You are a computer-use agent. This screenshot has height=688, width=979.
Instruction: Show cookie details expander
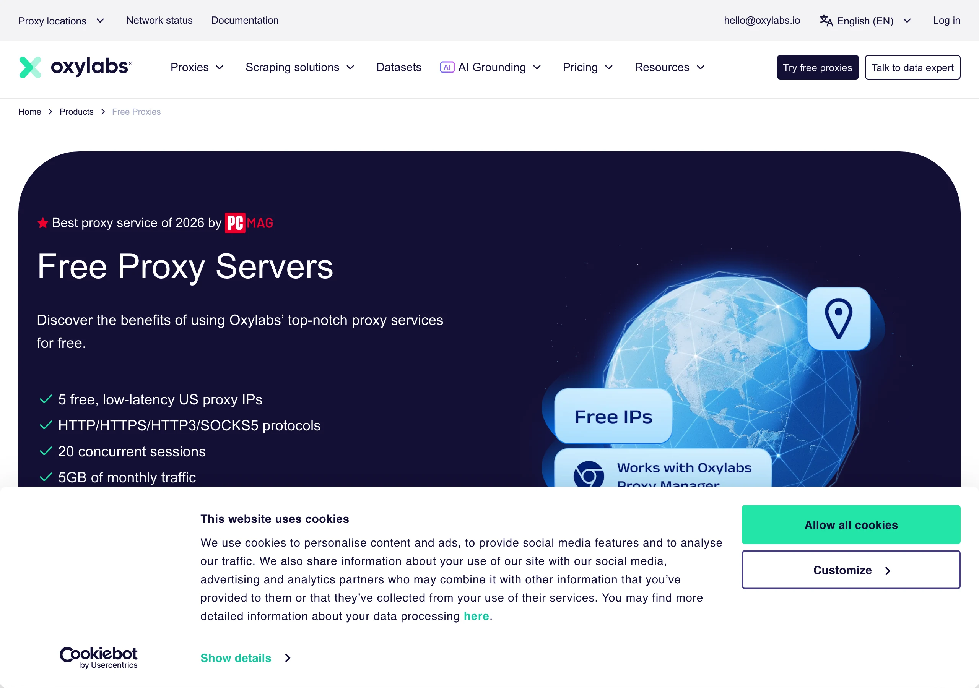pos(246,658)
